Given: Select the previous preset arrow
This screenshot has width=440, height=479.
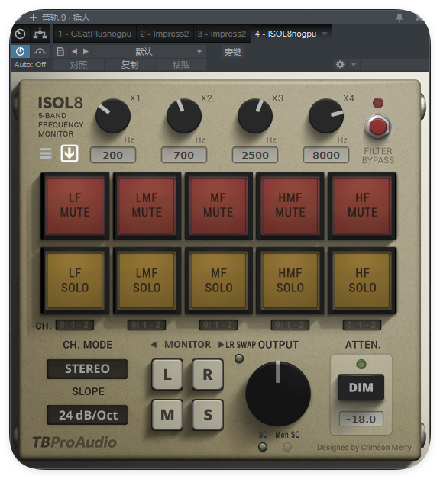Looking at the screenshot, I should (74, 52).
